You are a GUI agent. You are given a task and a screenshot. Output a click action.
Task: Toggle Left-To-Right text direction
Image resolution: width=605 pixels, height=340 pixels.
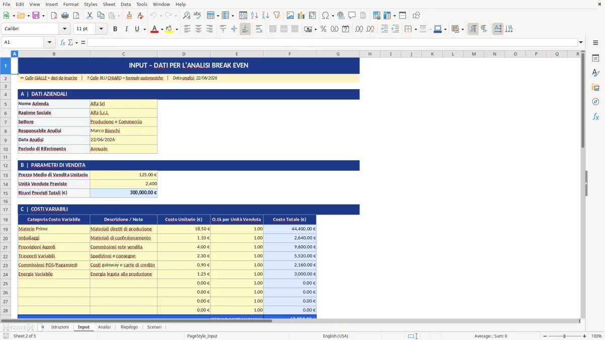pos(473,29)
